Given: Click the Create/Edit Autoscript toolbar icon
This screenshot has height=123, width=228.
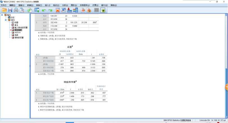Looking at the screenshot, I should tap(83, 10).
